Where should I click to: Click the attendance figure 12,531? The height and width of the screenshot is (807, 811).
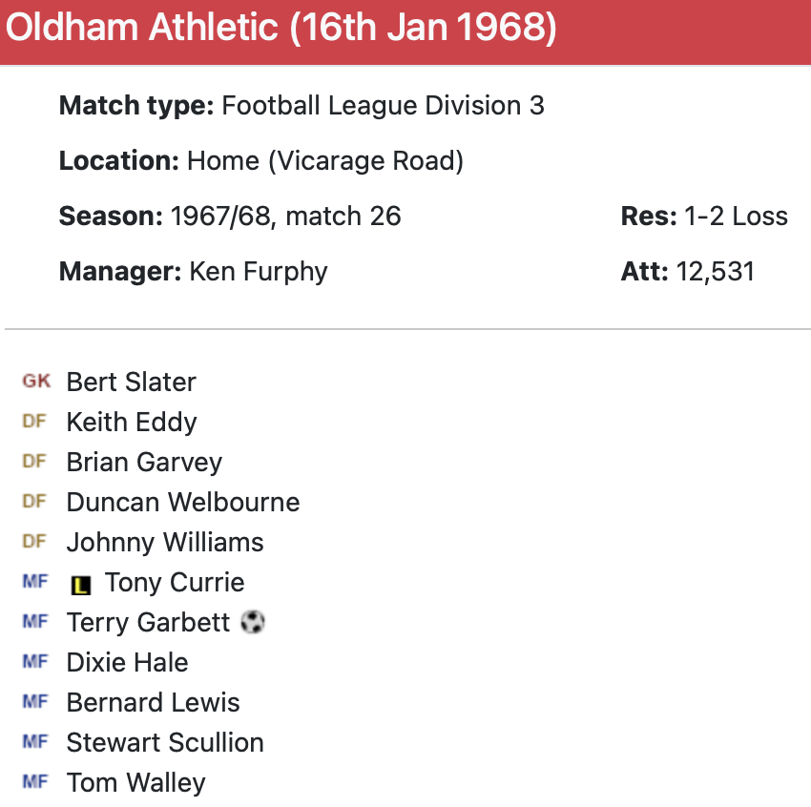[715, 271]
